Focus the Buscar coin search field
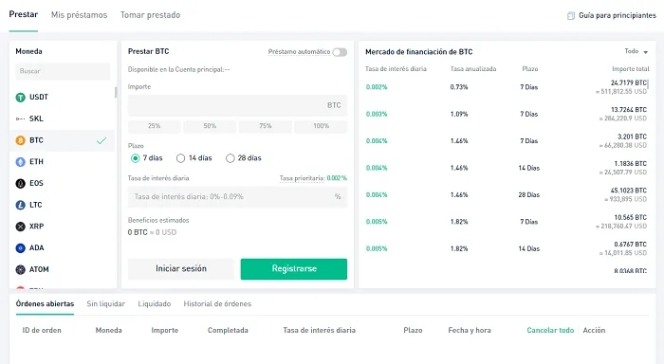 pos(63,71)
